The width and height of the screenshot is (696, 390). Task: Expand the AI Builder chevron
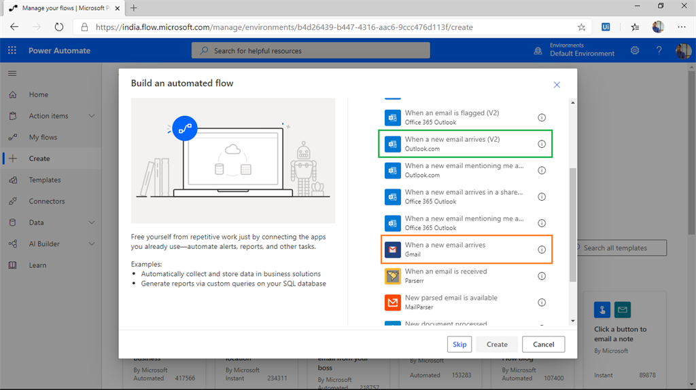pos(92,243)
